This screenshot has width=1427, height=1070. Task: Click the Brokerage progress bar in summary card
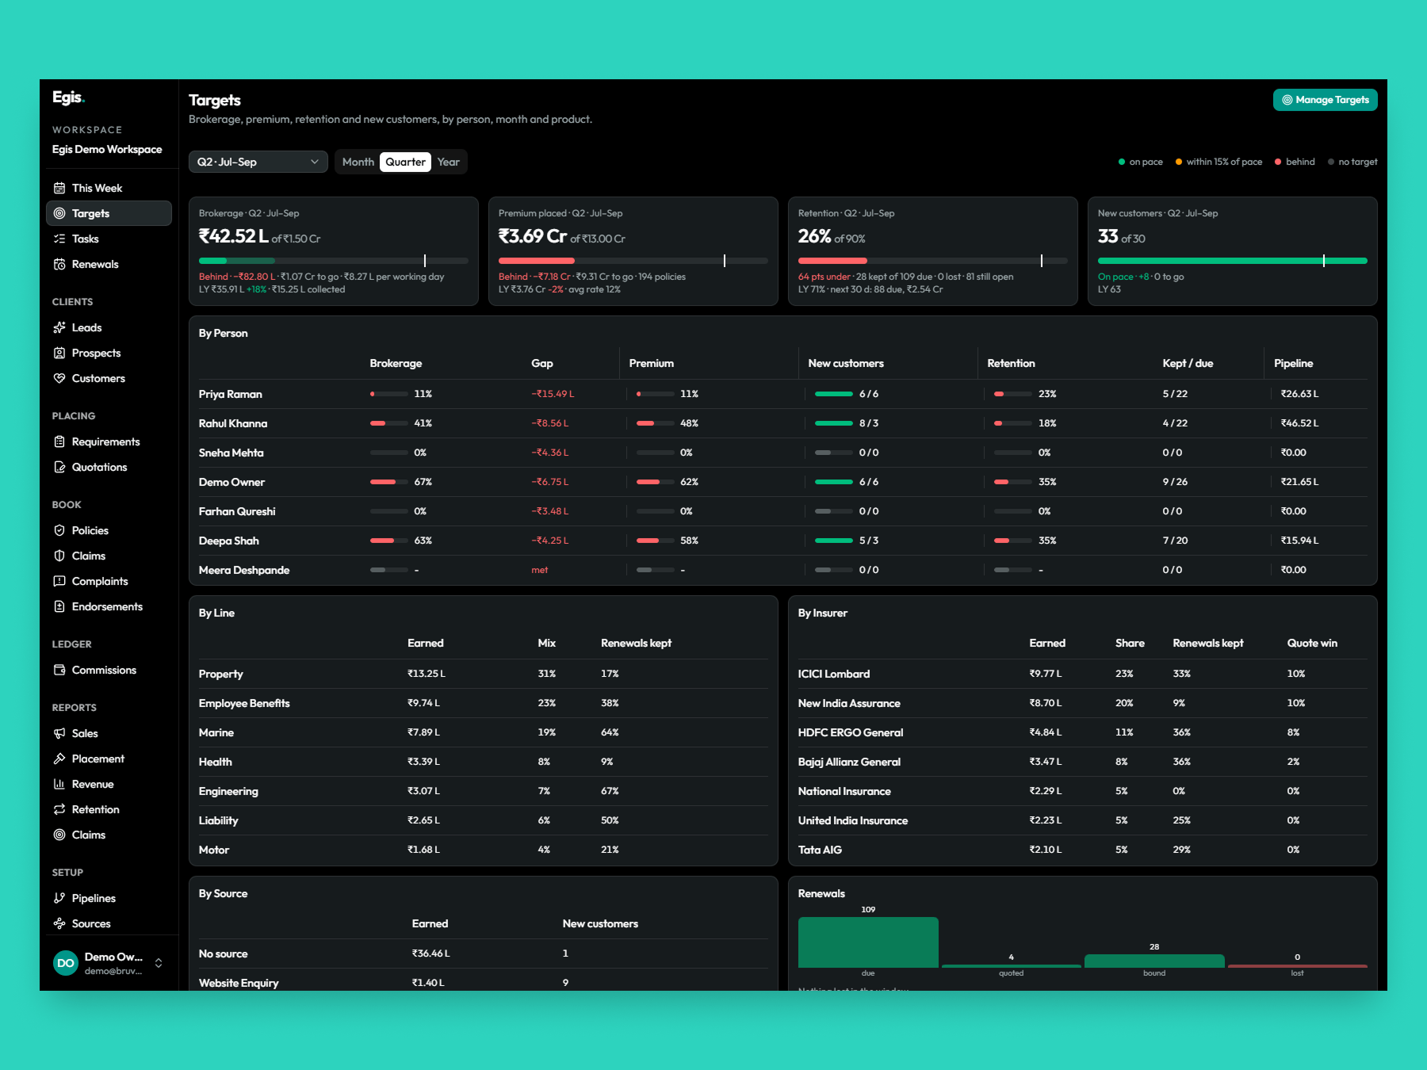[334, 261]
